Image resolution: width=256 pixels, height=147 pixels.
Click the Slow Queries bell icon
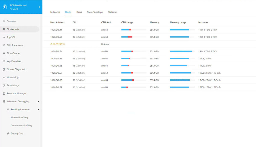point(4,53)
